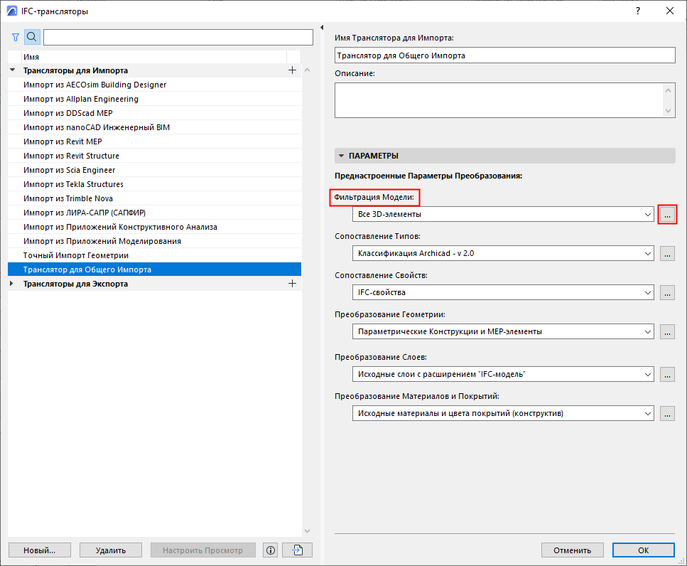Click the filter funnel icon
Screen dimensions: 687x566
16,37
